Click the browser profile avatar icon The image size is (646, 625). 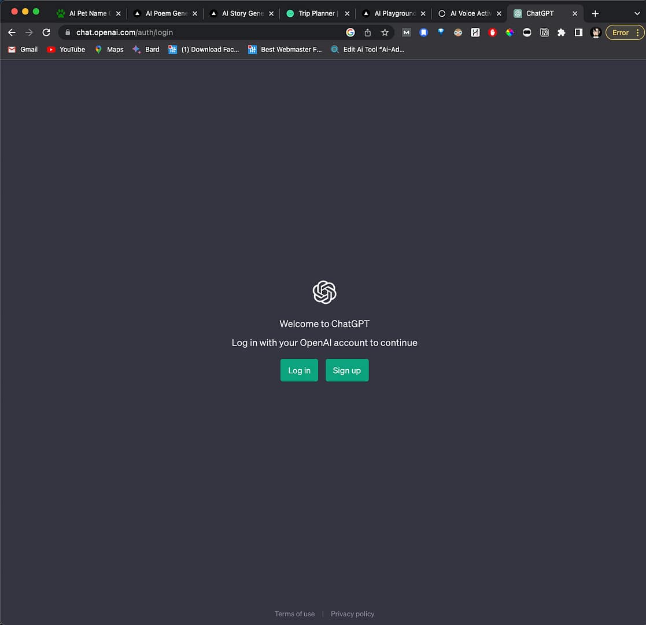click(596, 33)
